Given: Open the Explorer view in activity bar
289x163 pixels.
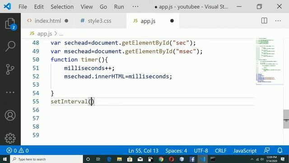Looking at the screenshot, I should coord(10,24).
